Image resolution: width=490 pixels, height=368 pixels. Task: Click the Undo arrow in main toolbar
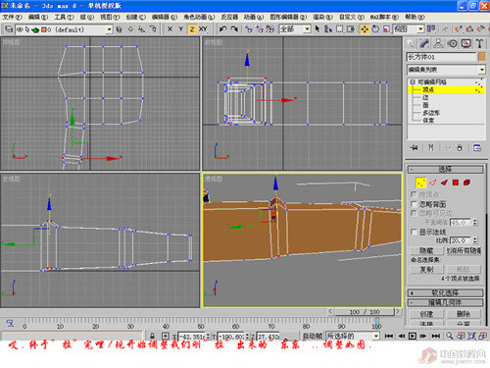tap(223, 29)
